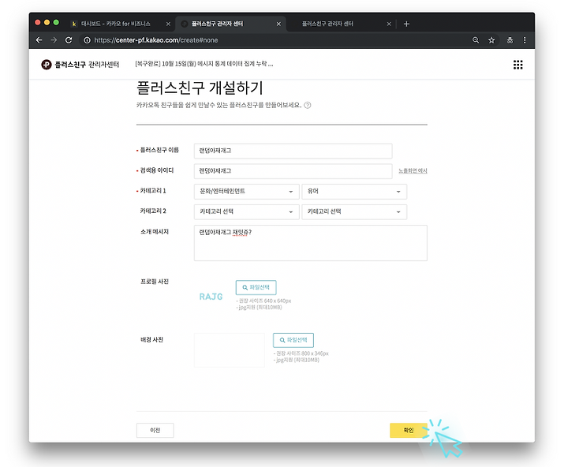Open the 문화/엔터테인먼트 category dropdown

click(247, 191)
